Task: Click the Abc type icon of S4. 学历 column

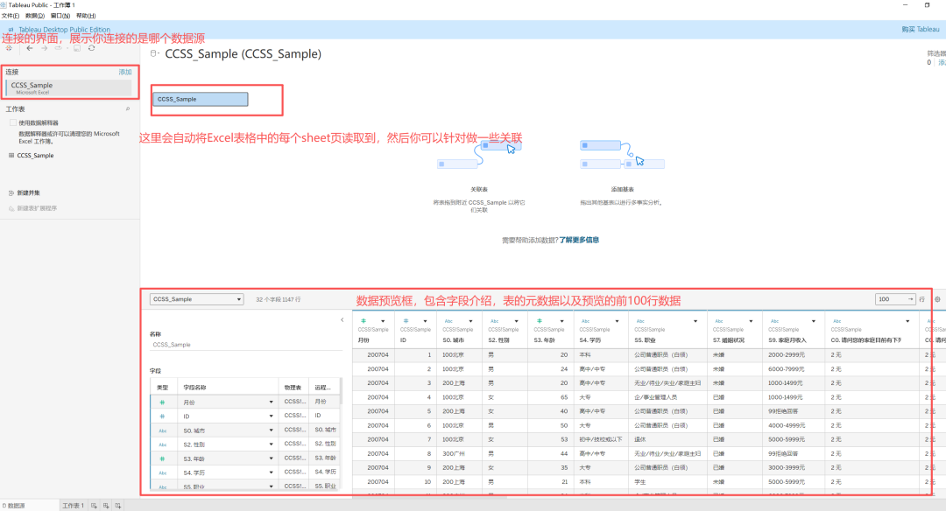Action: (585, 321)
